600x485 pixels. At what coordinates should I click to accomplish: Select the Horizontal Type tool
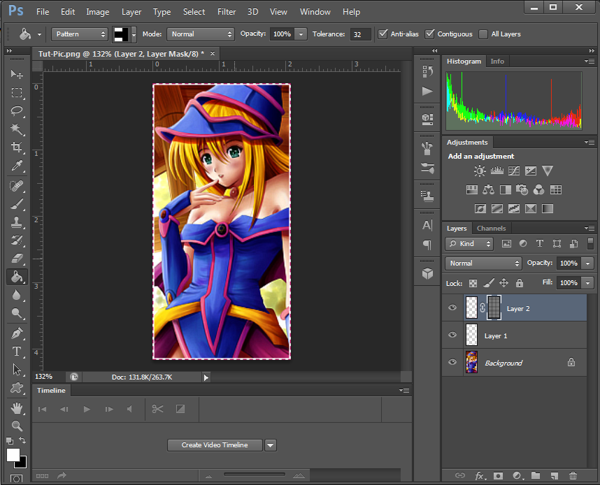17,352
